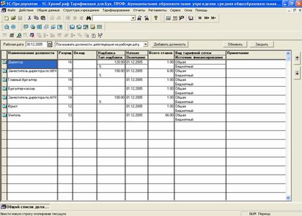
Task: Click the Обновить button
Action: [235, 44]
